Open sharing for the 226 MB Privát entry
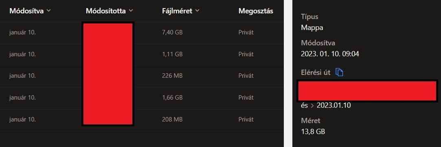The image size is (441, 147). [246, 76]
